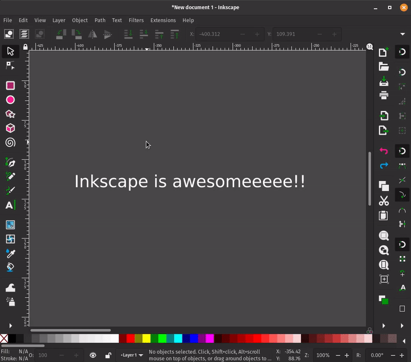Select the Star/Polygon tool

coord(10,114)
